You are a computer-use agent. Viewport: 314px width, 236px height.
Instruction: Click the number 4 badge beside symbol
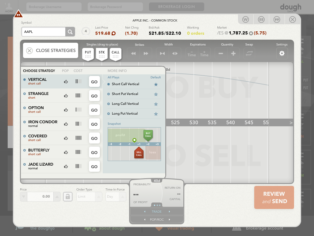tap(86, 31)
